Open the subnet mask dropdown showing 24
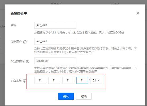 (x=96, y=80)
